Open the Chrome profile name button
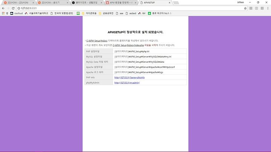The image size is (271, 152). pos(241,2)
